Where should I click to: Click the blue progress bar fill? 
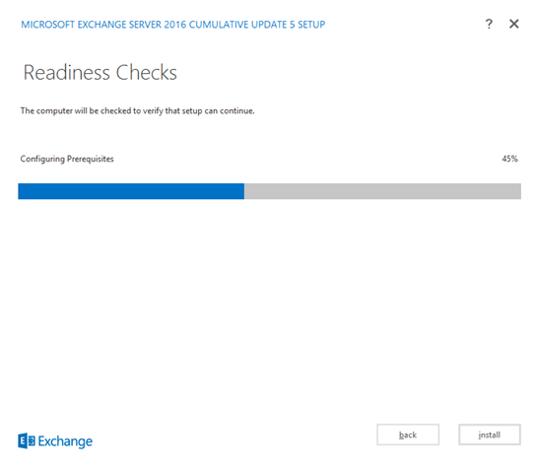(x=131, y=191)
